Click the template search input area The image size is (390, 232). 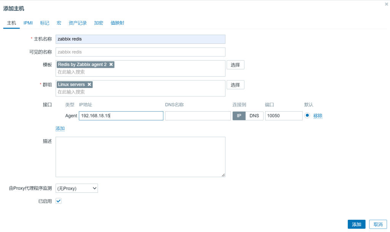pos(141,72)
